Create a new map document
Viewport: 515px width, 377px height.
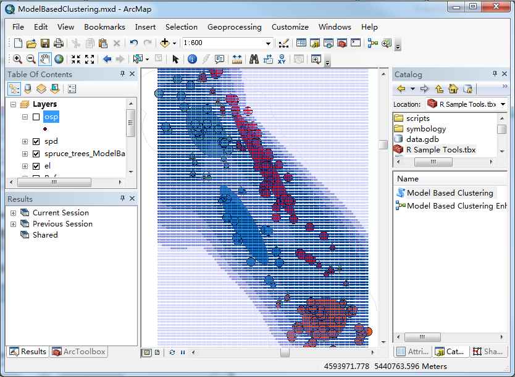pos(18,43)
